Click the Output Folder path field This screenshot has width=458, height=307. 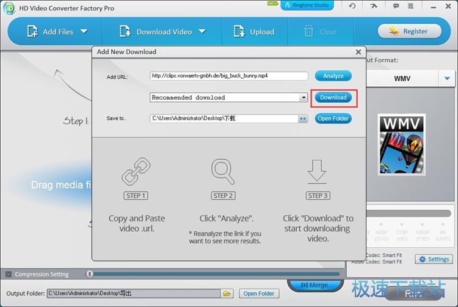tap(134, 294)
